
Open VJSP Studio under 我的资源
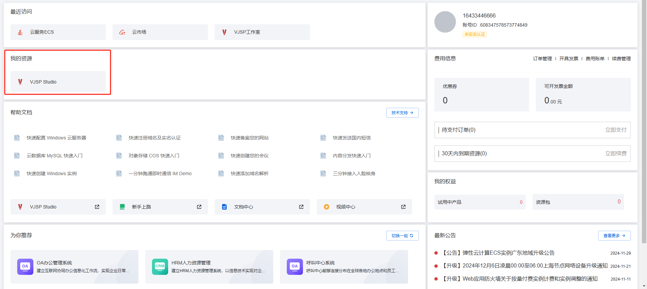pos(58,82)
